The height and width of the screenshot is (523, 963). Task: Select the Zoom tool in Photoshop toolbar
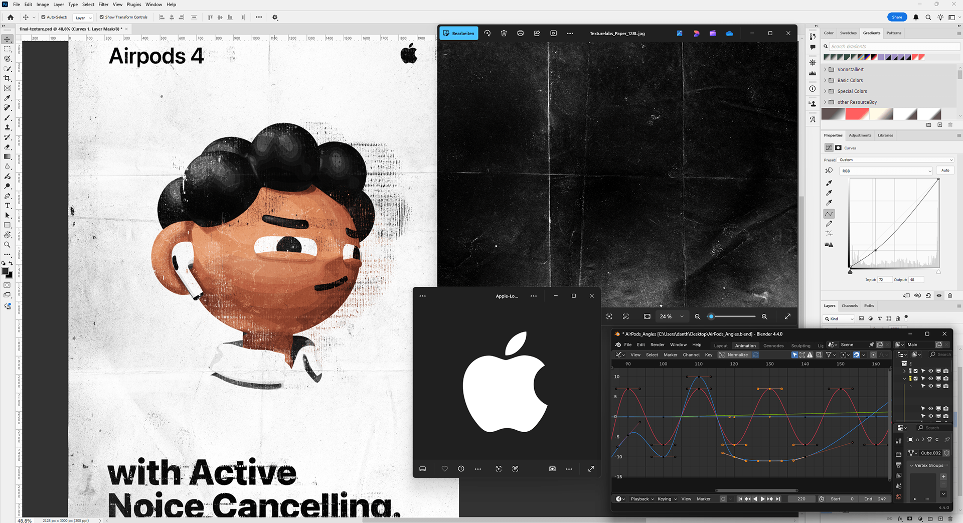[7, 245]
